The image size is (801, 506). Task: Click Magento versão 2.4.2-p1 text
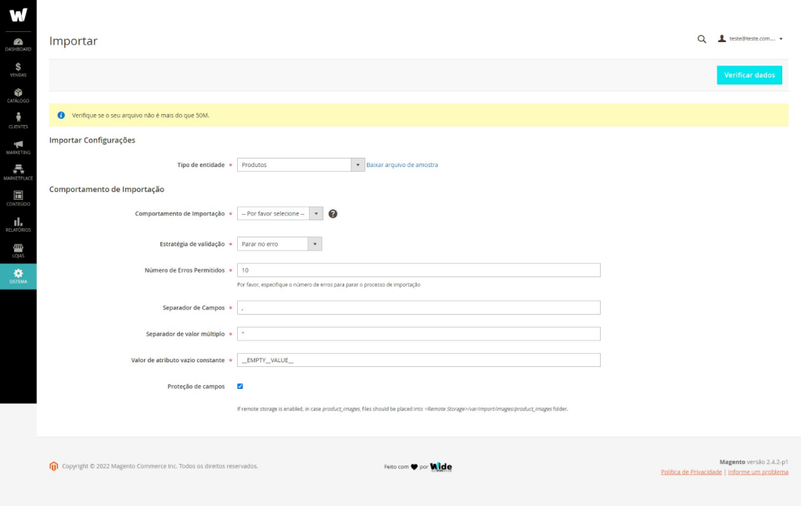(753, 461)
